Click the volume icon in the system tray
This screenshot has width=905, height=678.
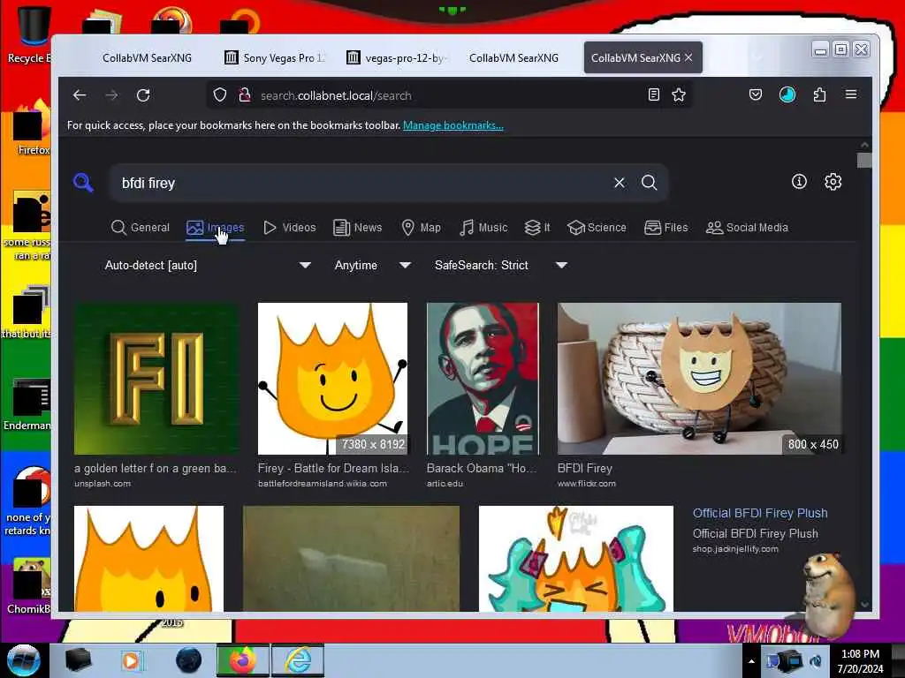816,660
